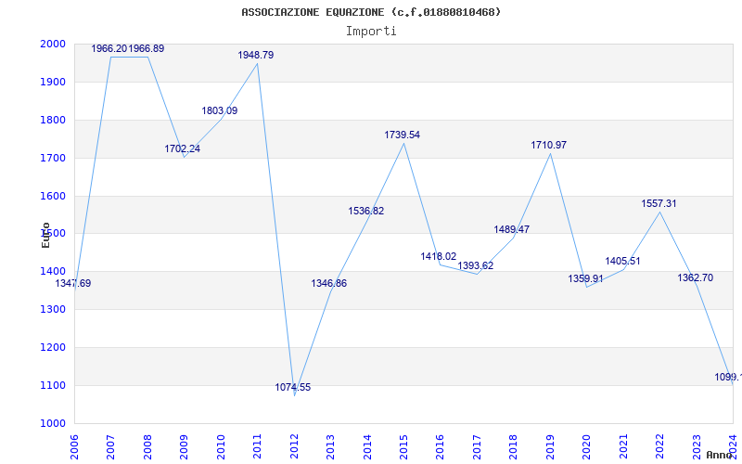Select the 2015 x-axis year label

(x=403, y=446)
